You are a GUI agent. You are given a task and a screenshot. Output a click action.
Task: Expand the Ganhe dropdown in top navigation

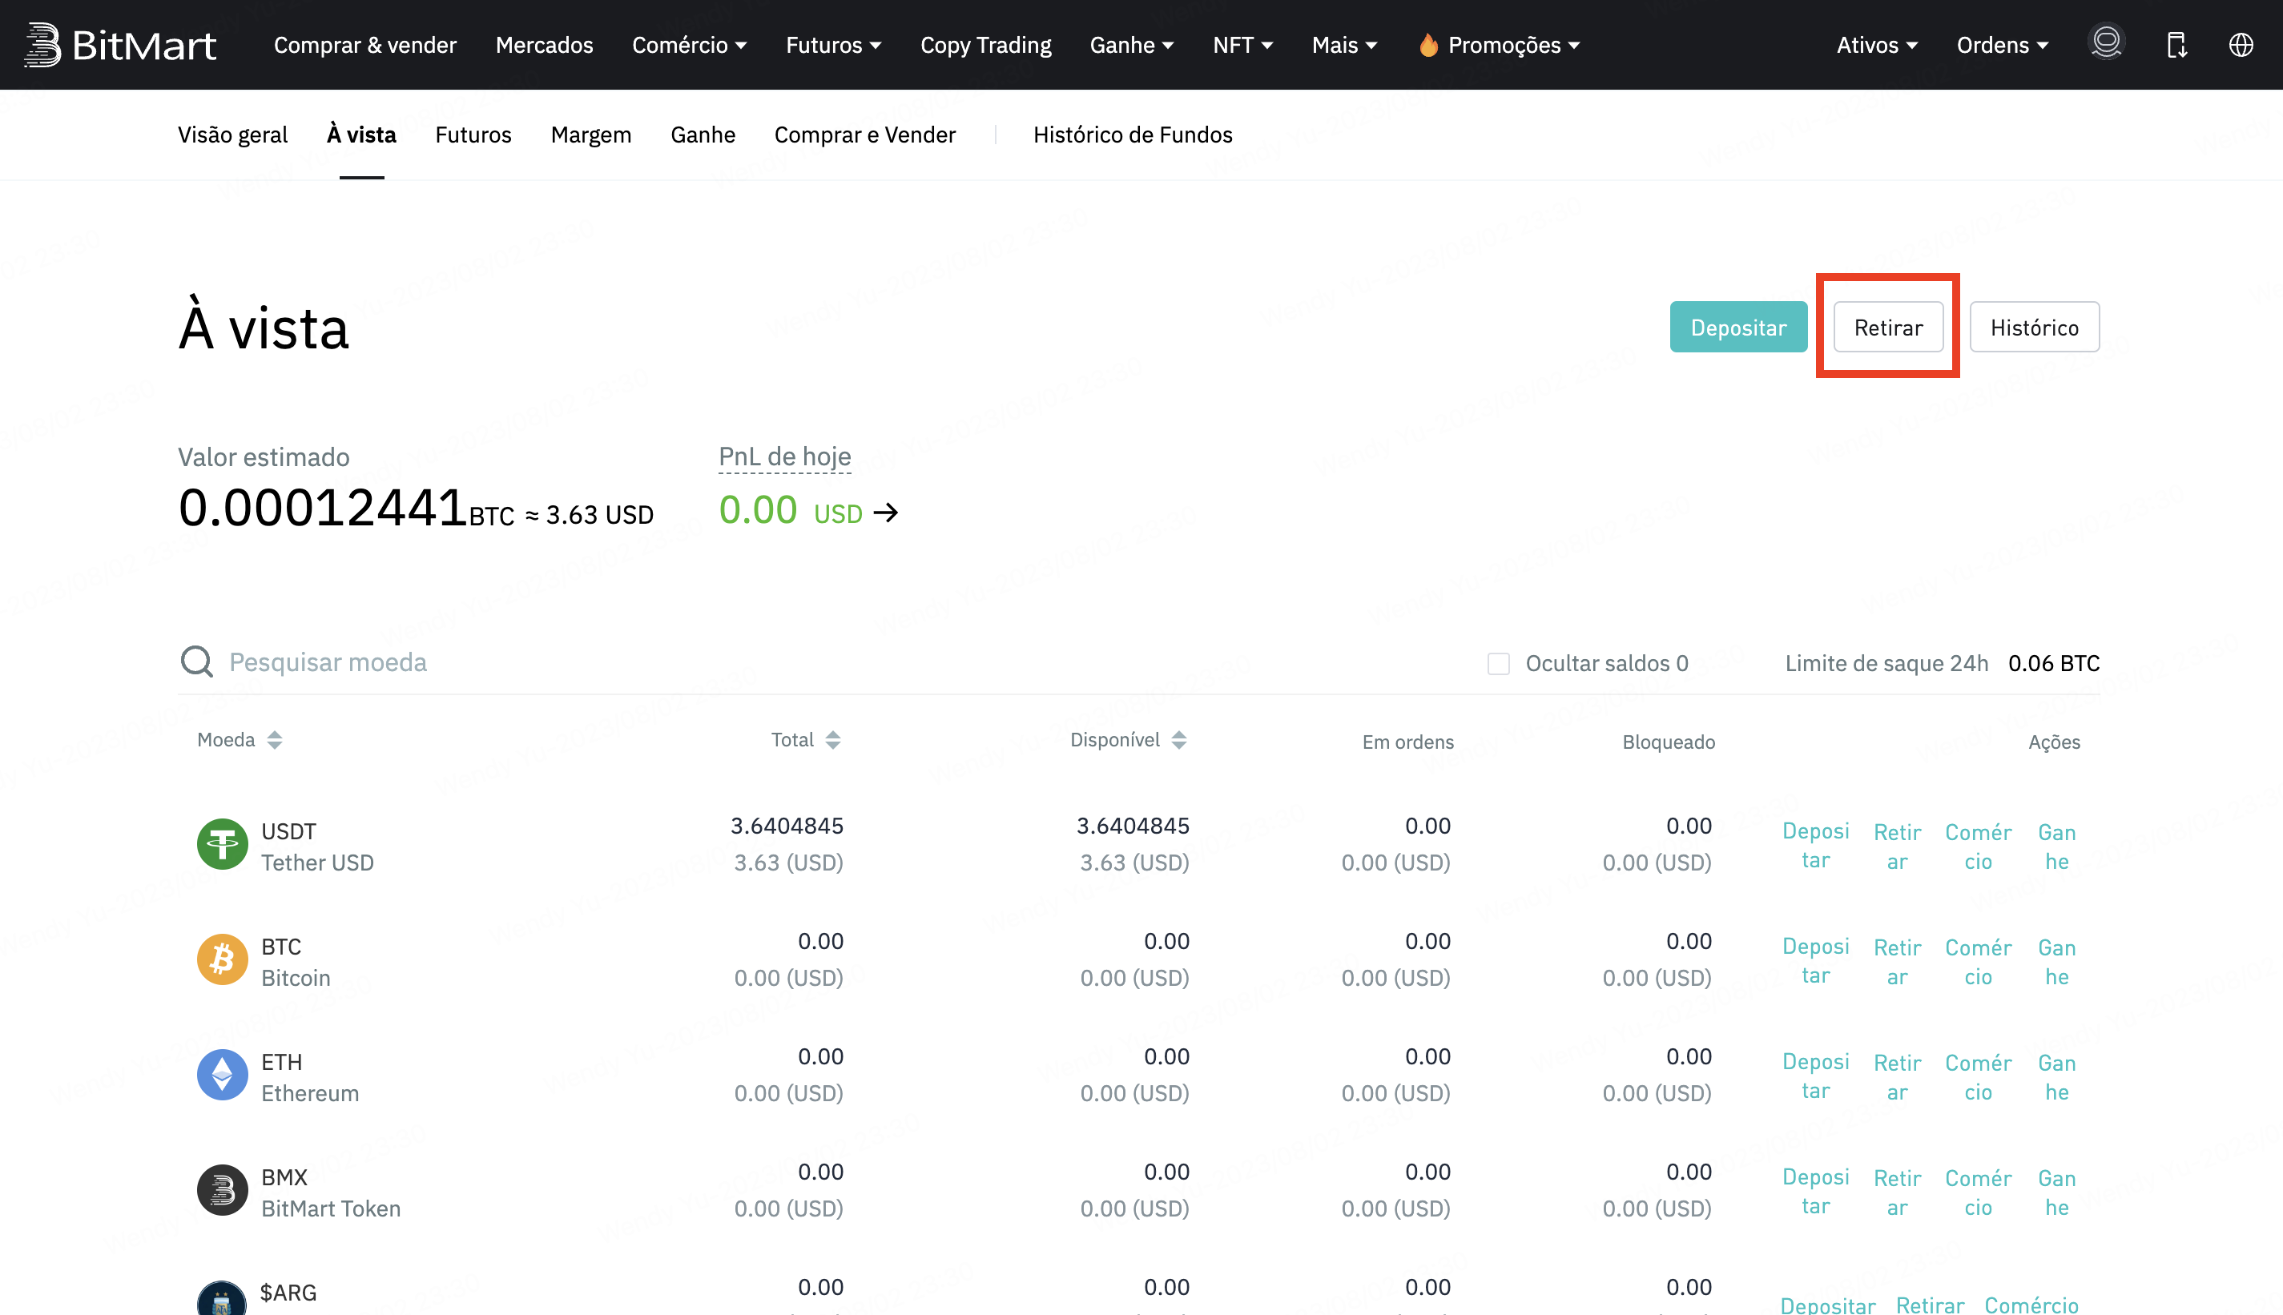[x=1132, y=45]
